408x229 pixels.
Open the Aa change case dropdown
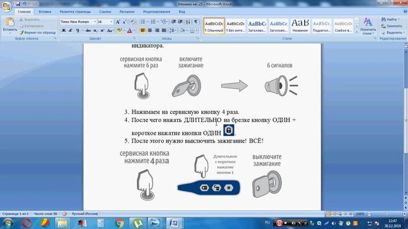pos(110,31)
